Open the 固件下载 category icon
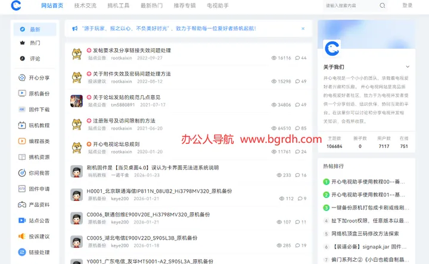Image resolution: width=429 pixels, height=264 pixels. (x=22, y=109)
